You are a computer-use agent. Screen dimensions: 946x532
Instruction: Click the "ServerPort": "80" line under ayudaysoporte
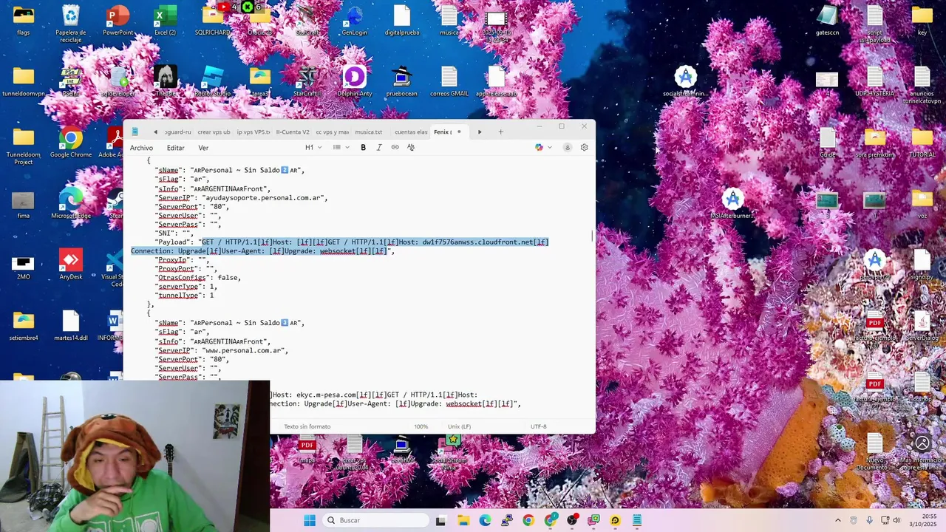tap(192, 207)
